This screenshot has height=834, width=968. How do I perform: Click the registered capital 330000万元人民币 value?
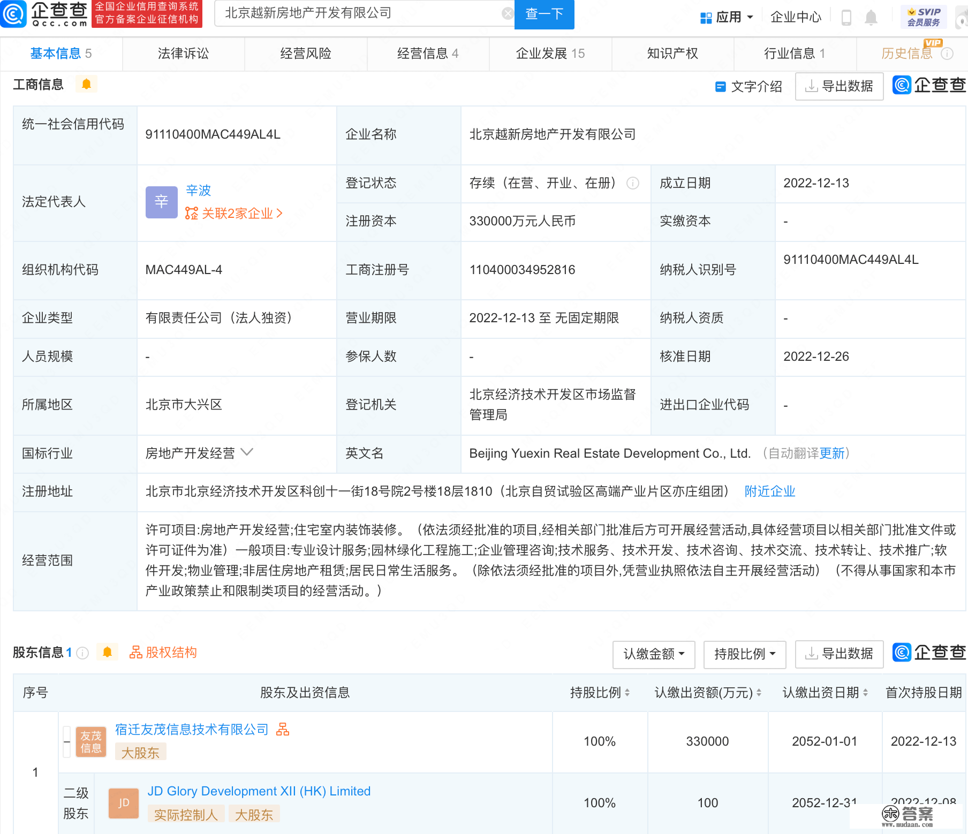523,221
